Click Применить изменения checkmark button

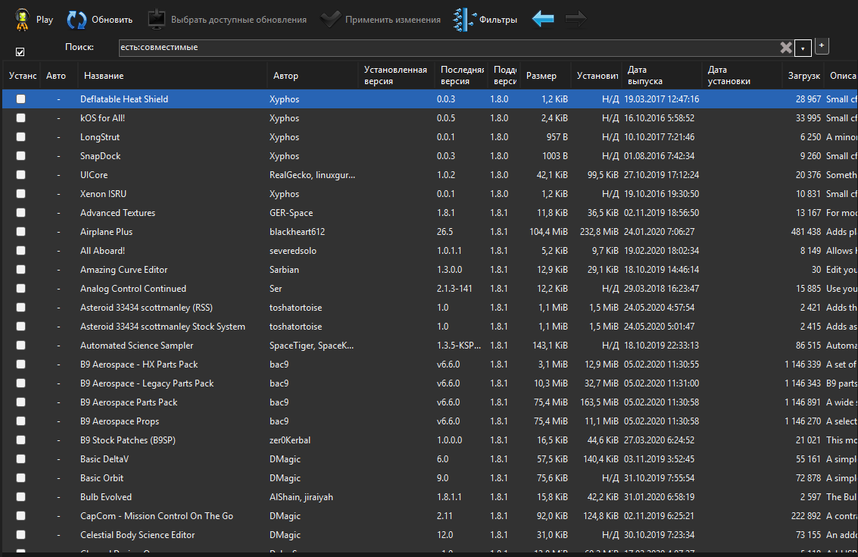click(381, 20)
